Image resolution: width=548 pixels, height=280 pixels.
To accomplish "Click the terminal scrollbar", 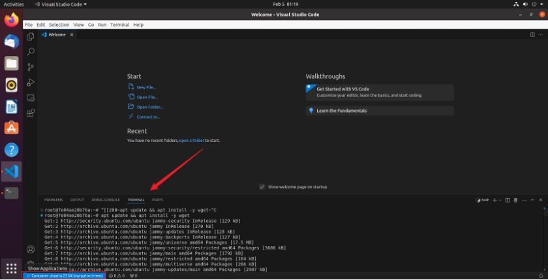I will click(x=545, y=213).
